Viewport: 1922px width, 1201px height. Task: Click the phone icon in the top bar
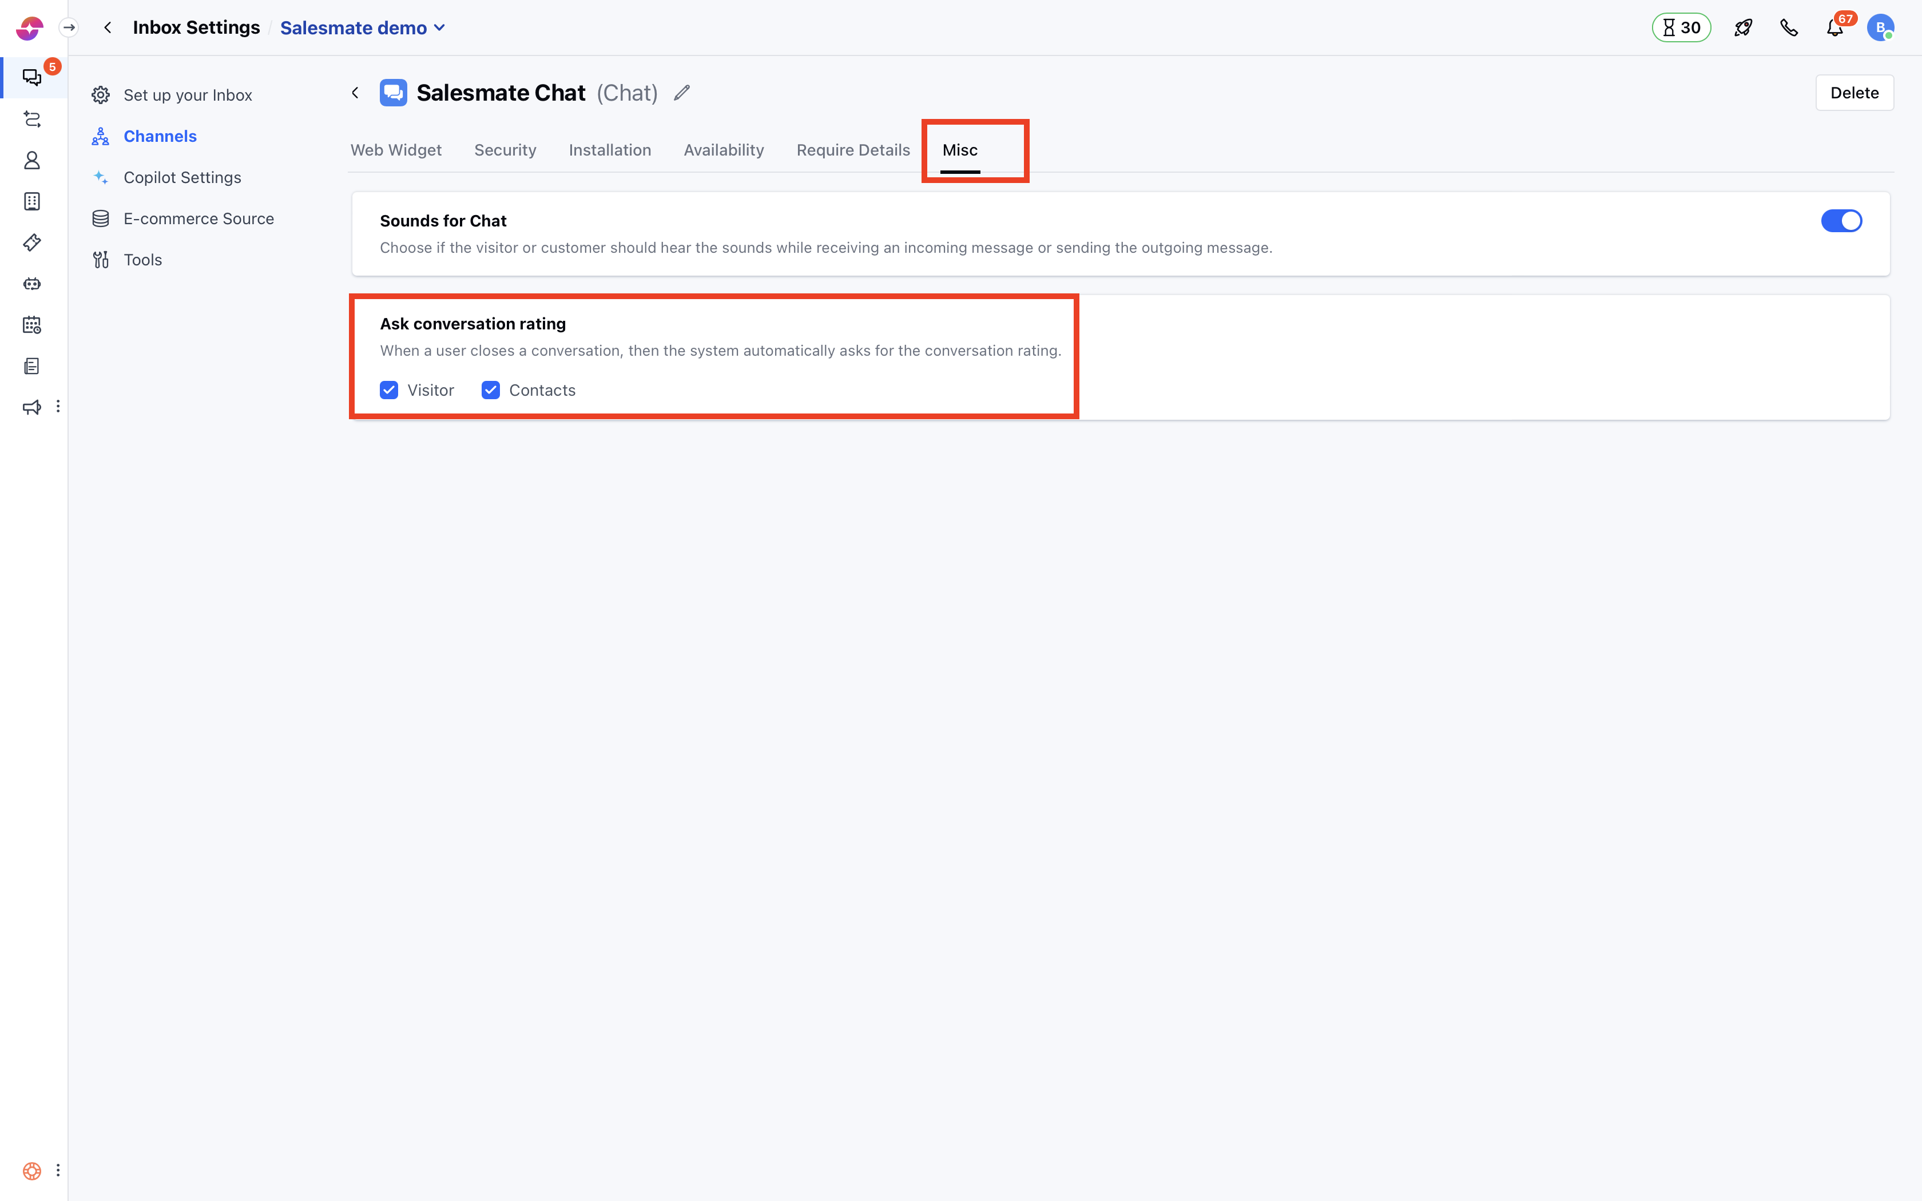pos(1789,26)
